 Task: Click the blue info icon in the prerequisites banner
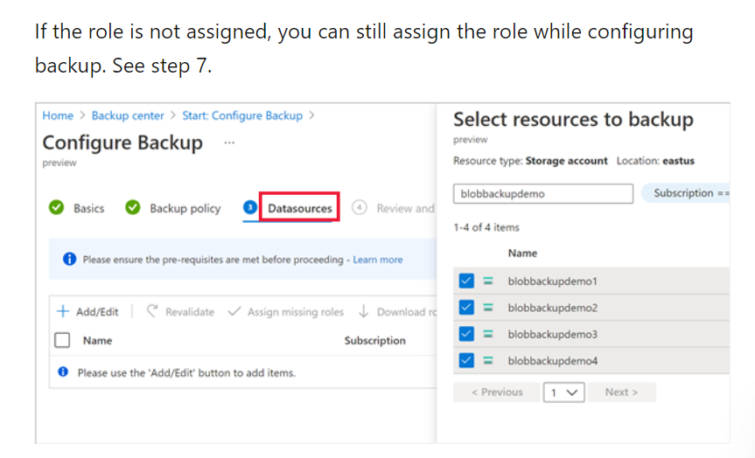70,260
